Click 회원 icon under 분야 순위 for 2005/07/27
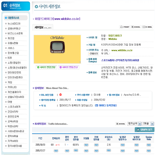The image size is (155, 155). (67, 151)
